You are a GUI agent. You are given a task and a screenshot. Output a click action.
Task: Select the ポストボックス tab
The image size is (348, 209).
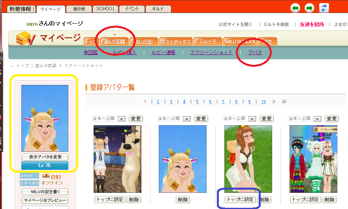point(176,41)
